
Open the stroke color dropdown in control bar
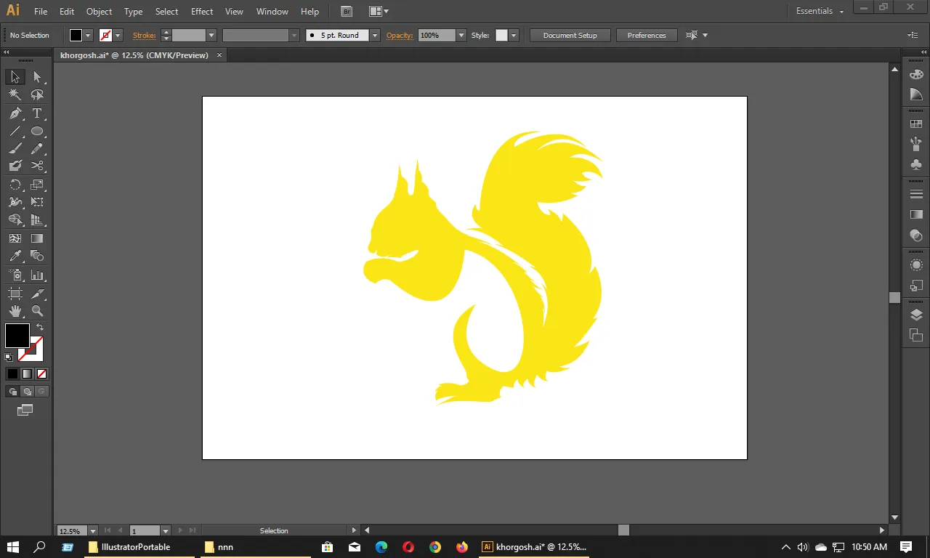[x=118, y=35]
